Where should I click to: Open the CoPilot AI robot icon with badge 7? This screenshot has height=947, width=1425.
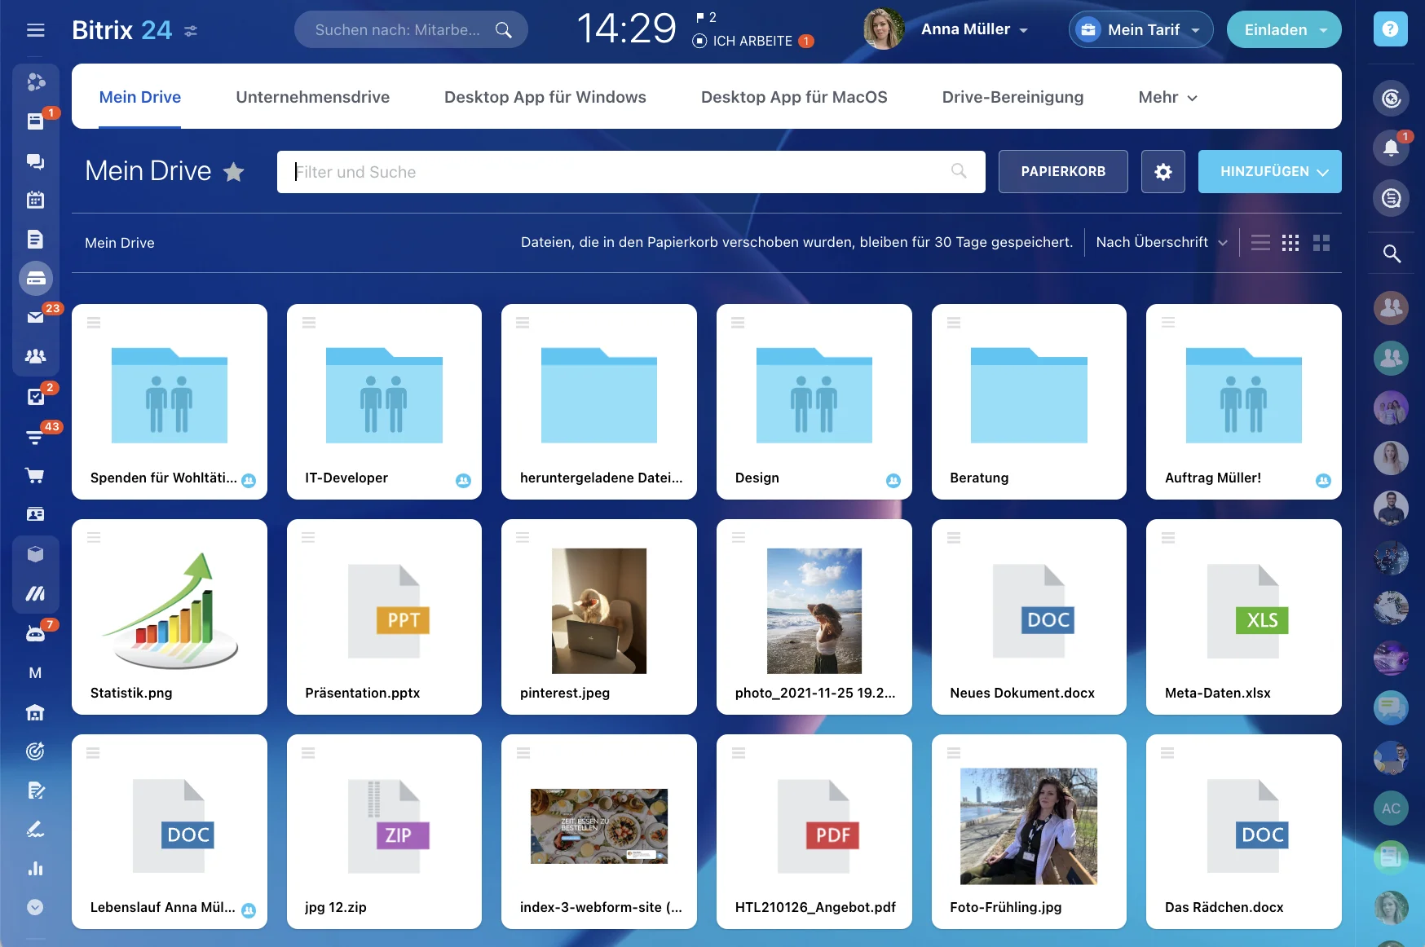36,633
